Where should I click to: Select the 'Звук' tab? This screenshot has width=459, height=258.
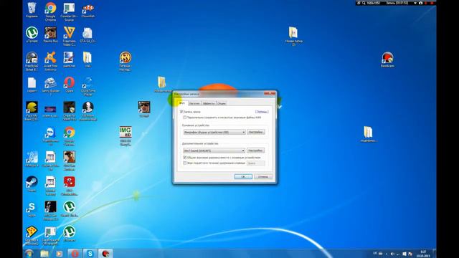coord(181,103)
